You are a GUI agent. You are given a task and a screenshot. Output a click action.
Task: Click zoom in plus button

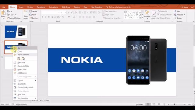pos(185,105)
